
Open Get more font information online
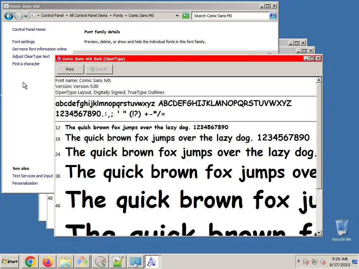pos(40,49)
